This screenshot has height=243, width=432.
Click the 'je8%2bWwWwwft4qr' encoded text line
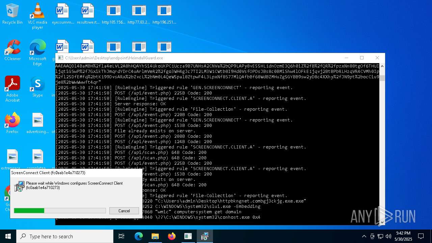78,82
